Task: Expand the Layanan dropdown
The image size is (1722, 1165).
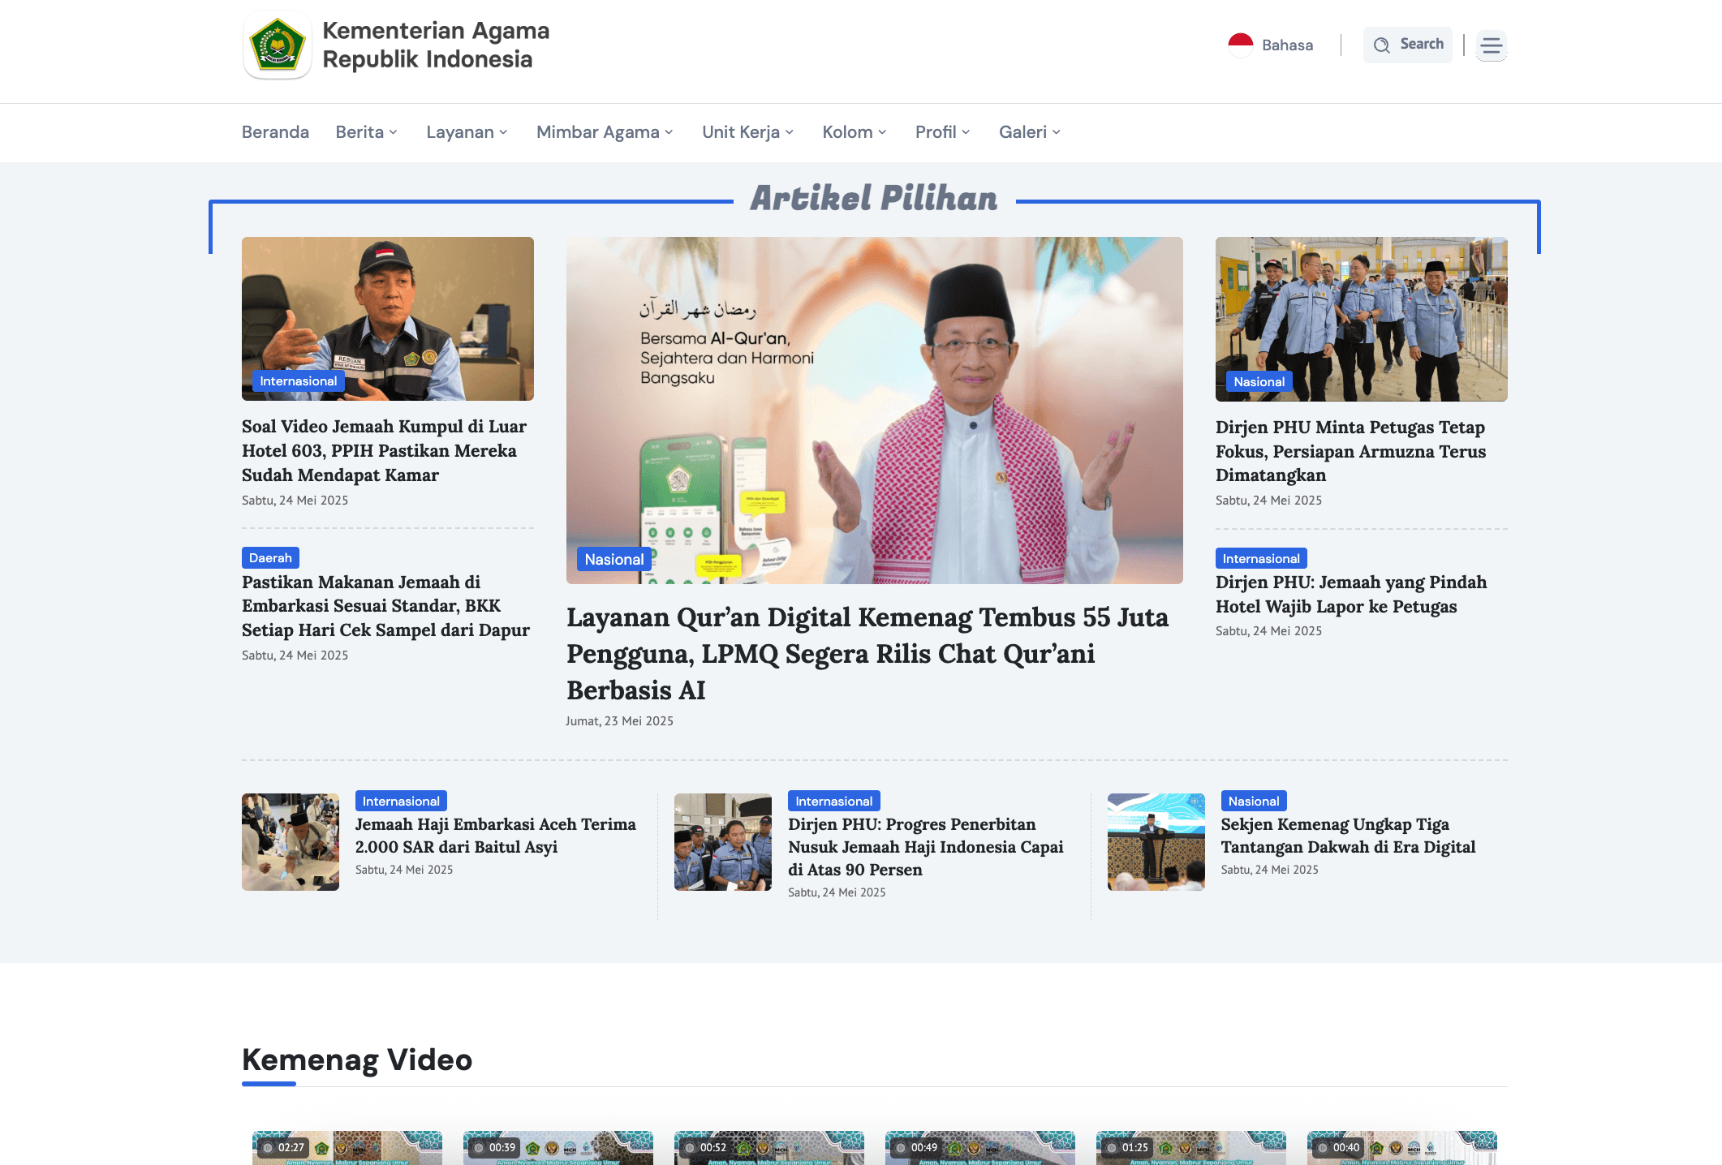Action: coord(467,131)
